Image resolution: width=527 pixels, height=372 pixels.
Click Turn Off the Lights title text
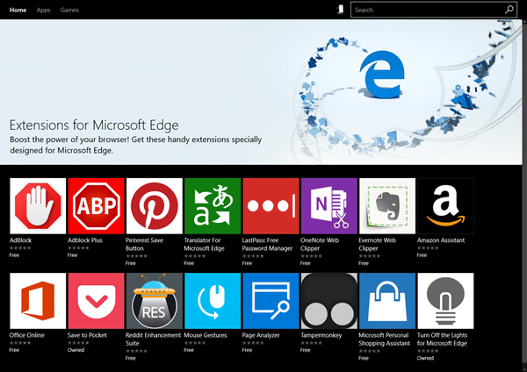[x=442, y=339]
